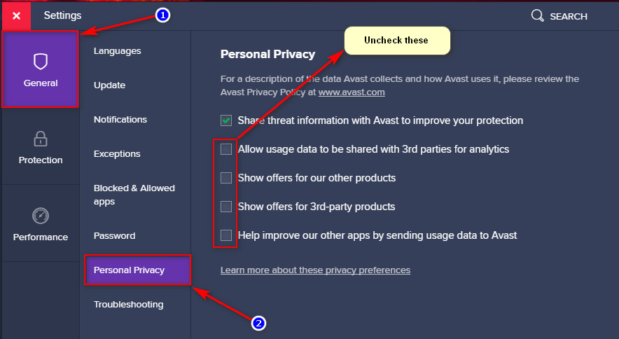
Task: Enable Show offers for our other products
Action: click(x=226, y=178)
